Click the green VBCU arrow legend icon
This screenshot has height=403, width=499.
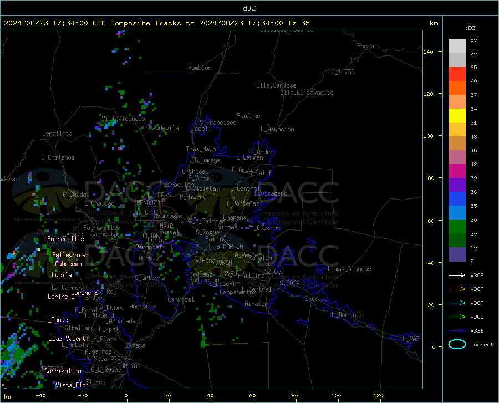pyautogui.click(x=457, y=317)
